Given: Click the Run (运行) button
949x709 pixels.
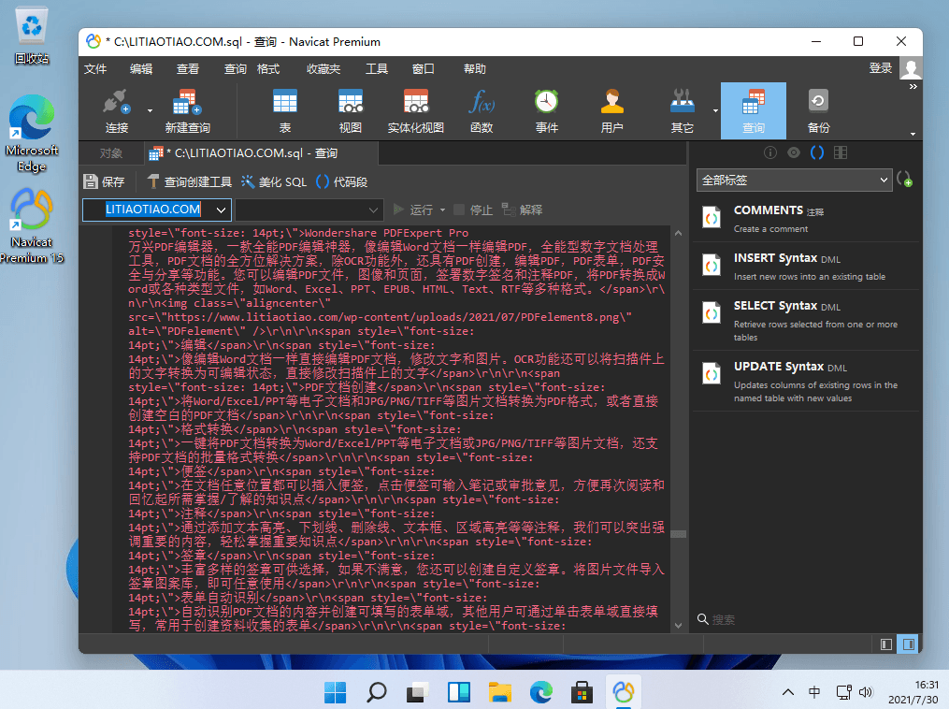Looking at the screenshot, I should [x=413, y=210].
